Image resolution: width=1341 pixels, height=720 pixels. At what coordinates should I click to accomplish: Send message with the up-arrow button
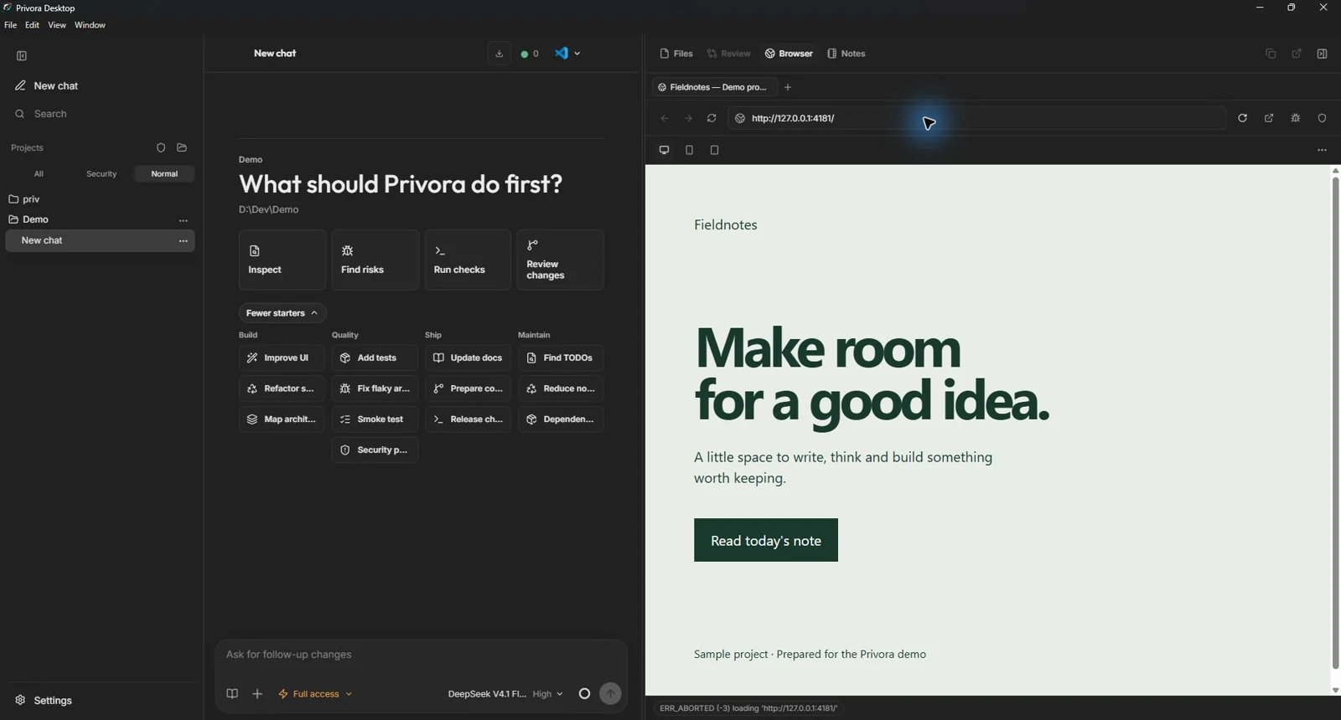tap(610, 694)
